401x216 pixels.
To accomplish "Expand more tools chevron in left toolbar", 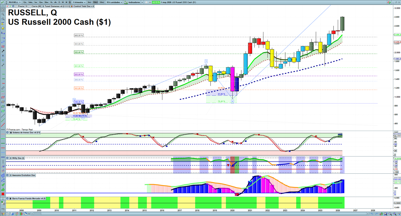I will coord(3,199).
